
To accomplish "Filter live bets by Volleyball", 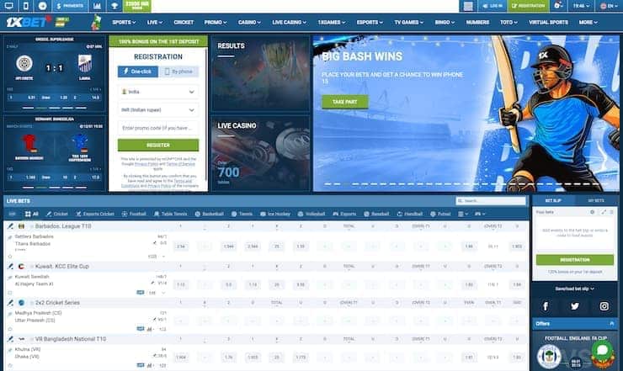I will pyautogui.click(x=311, y=214).
